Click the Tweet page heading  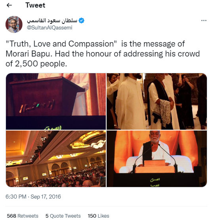pyautogui.click(x=35, y=5)
